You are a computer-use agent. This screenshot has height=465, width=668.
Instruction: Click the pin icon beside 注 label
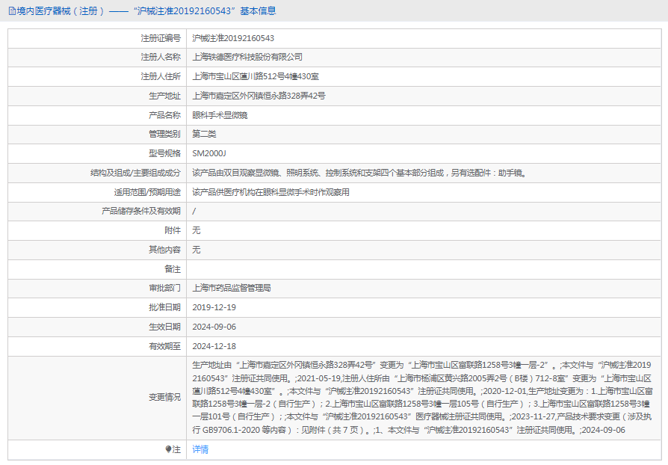click(x=168, y=449)
